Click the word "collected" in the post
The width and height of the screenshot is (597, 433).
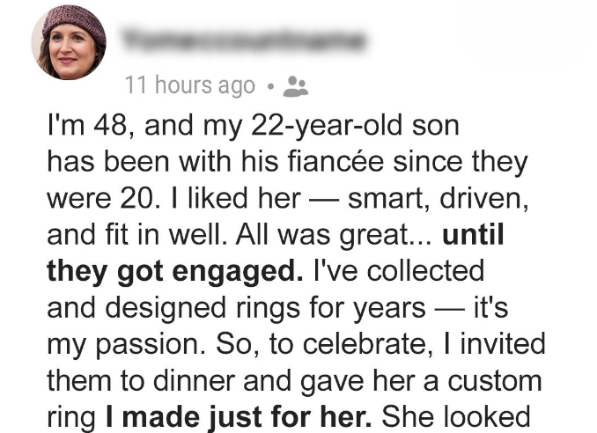coord(425,271)
